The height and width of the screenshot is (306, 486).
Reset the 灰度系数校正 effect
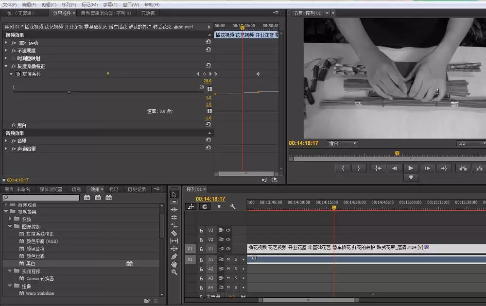click(x=208, y=66)
